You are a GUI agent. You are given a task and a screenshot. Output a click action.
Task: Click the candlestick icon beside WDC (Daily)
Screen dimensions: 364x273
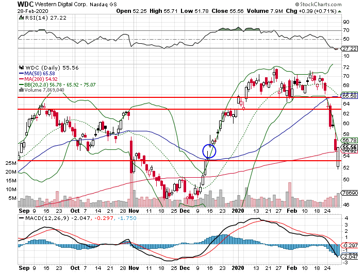(x=21, y=67)
